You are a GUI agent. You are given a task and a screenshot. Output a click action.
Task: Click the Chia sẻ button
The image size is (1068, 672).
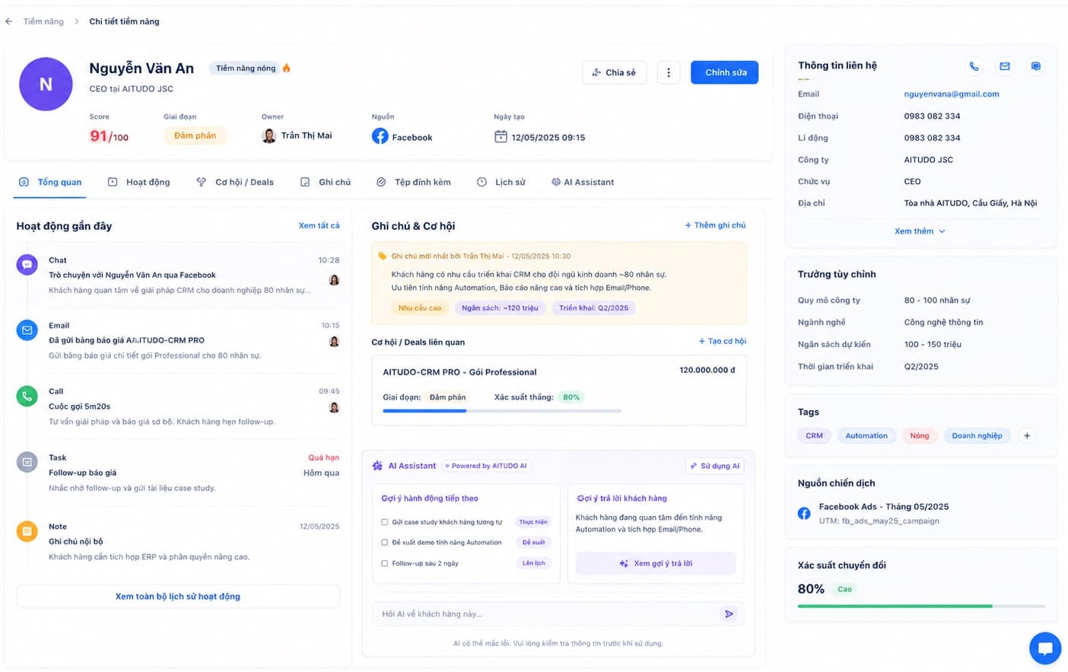615,72
